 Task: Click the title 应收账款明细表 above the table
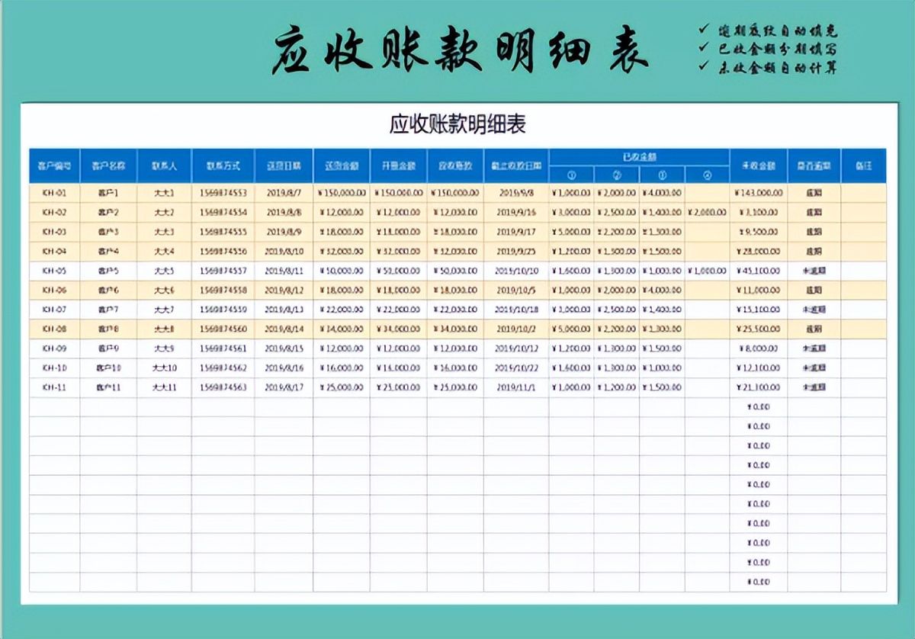pyautogui.click(x=457, y=120)
